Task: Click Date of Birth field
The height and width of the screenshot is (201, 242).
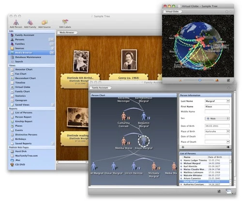Action: (x=217, y=126)
